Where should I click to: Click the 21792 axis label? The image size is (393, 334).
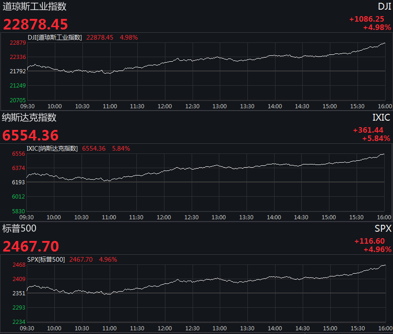tap(18, 71)
